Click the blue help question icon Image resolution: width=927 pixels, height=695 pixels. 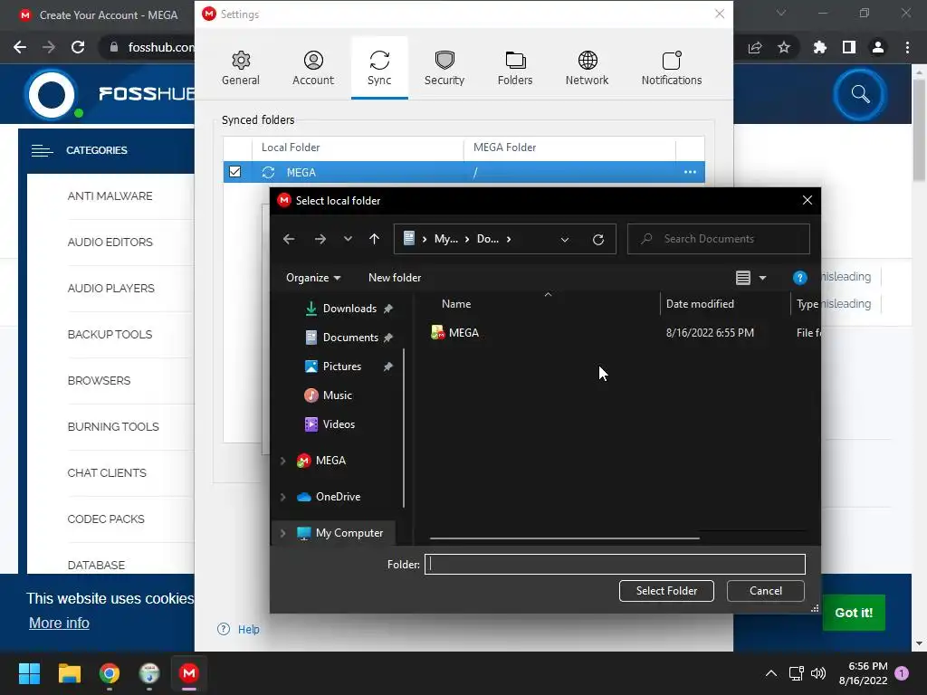(800, 278)
